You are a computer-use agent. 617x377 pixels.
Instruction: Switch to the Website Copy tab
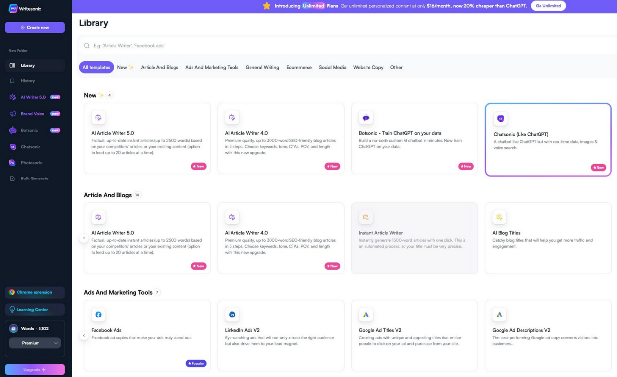coord(368,67)
